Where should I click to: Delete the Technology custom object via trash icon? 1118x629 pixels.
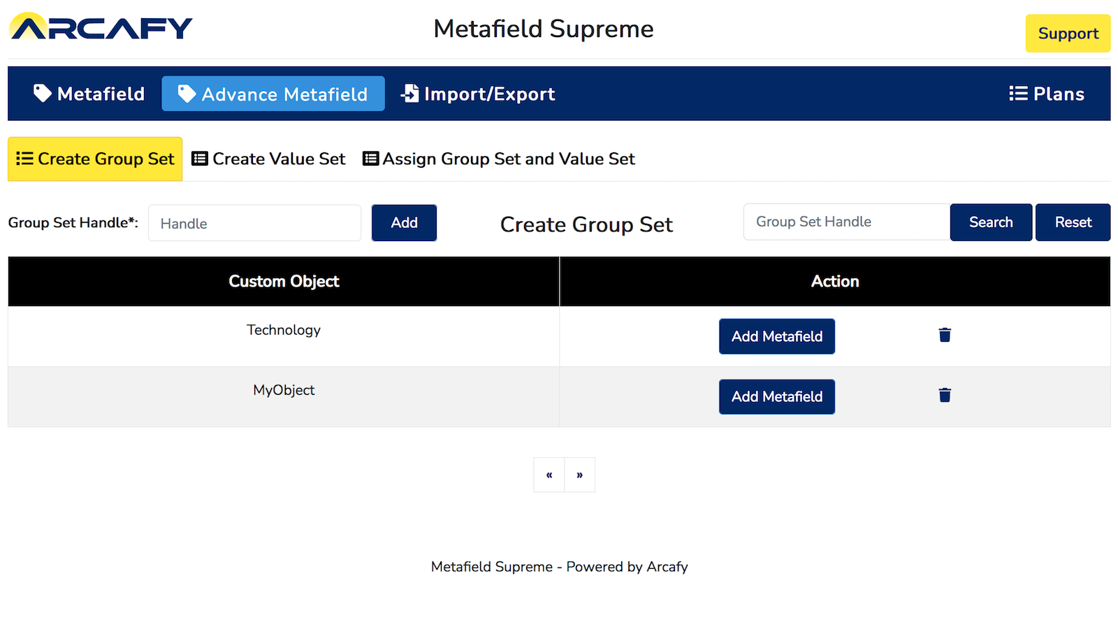(x=945, y=335)
